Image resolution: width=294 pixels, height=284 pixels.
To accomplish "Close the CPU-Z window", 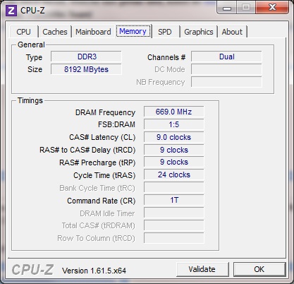I will point(272,7).
